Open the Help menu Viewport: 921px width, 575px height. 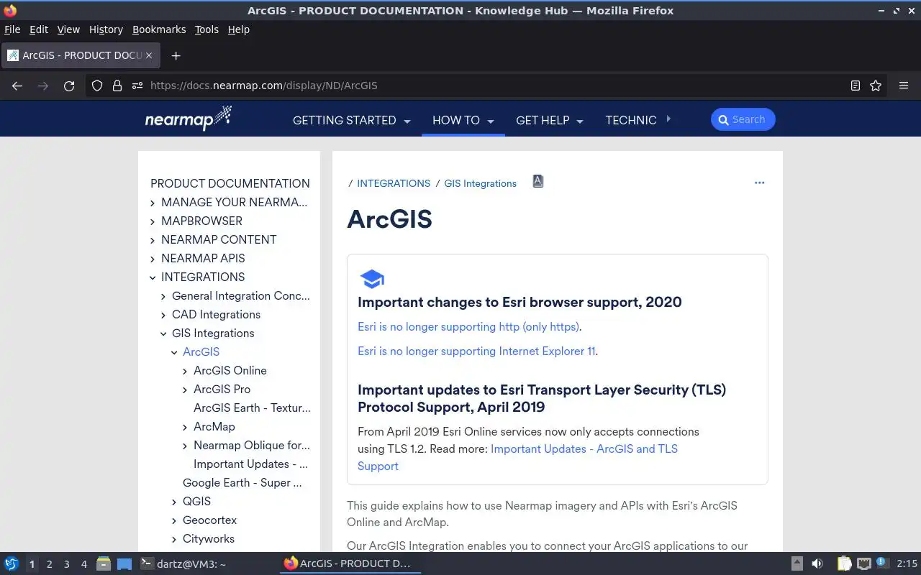click(x=238, y=29)
